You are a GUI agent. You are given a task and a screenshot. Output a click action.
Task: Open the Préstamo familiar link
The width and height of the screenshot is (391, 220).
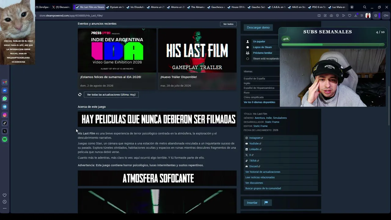click(263, 53)
